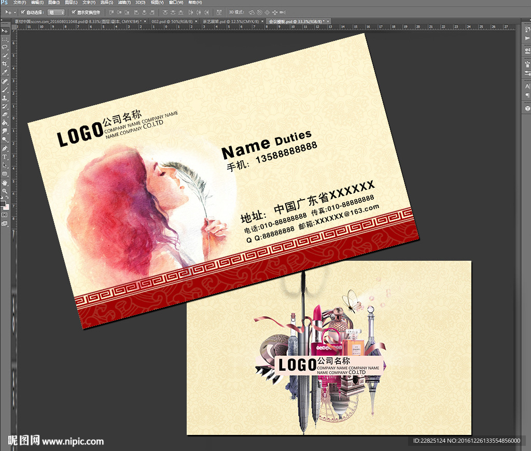Viewport: 531px width, 451px height.
Task: Open the 3D panel cube icon
Action: pyautogui.click(x=527, y=108)
